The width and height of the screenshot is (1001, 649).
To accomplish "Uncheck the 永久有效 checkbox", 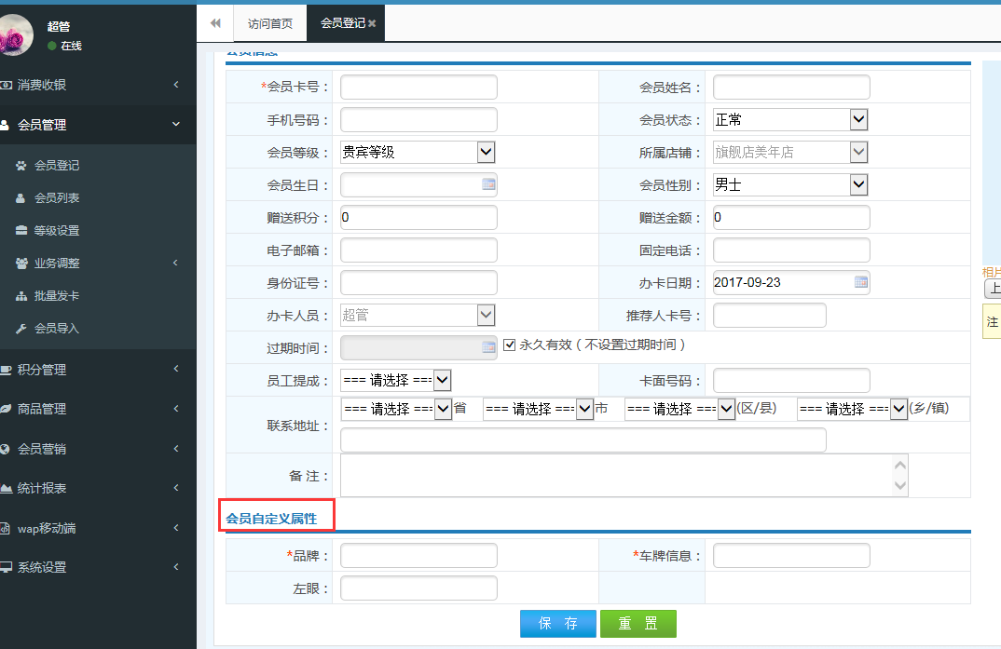I will pyautogui.click(x=509, y=345).
